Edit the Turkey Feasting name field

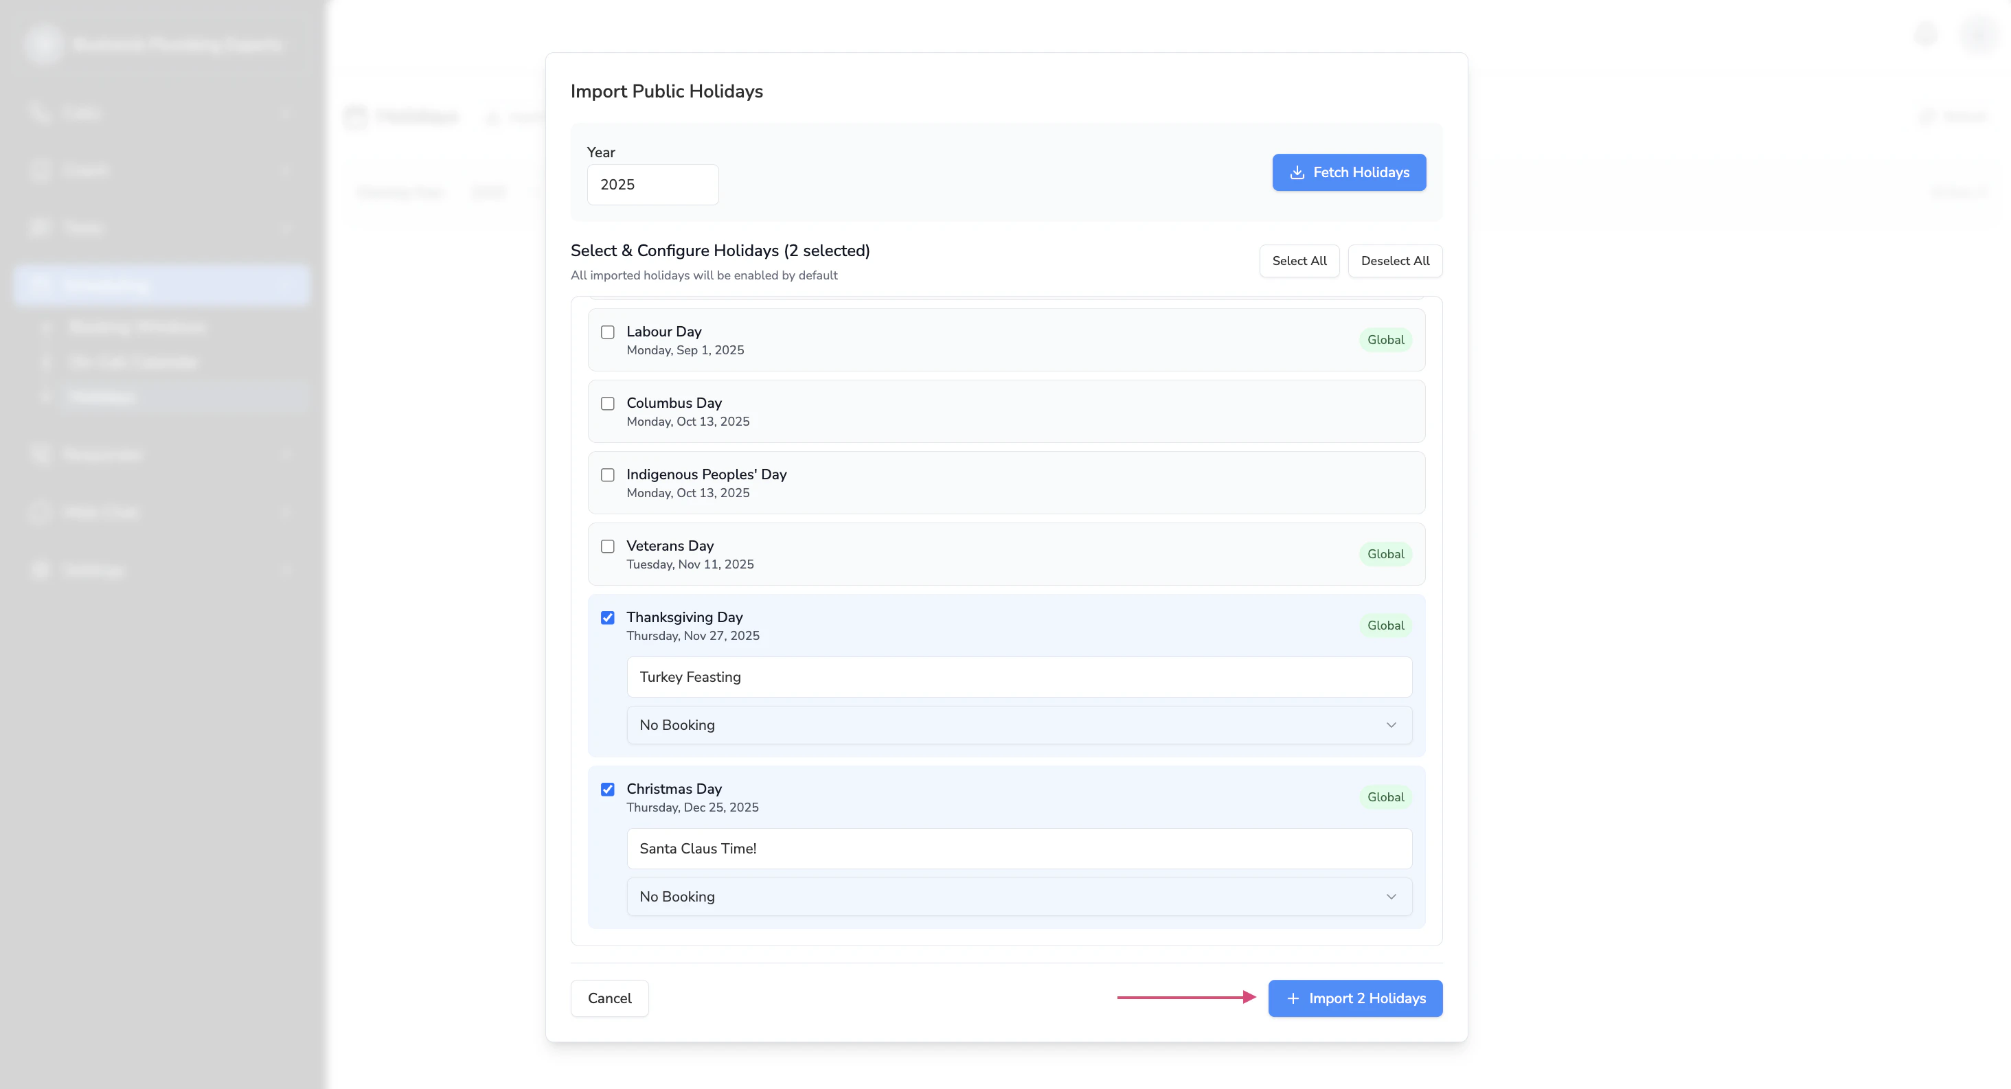tap(1019, 677)
